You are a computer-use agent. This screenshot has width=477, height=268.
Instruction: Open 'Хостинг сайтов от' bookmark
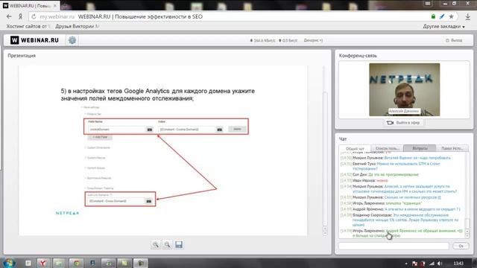[28, 27]
